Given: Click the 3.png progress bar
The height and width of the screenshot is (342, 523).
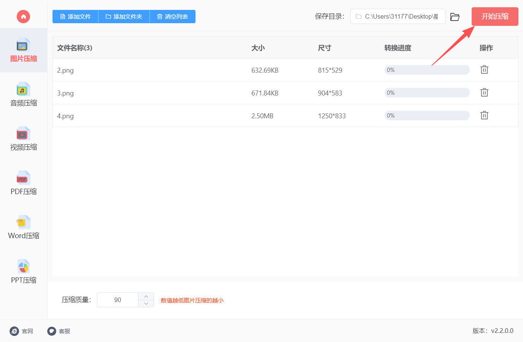Looking at the screenshot, I should [427, 92].
